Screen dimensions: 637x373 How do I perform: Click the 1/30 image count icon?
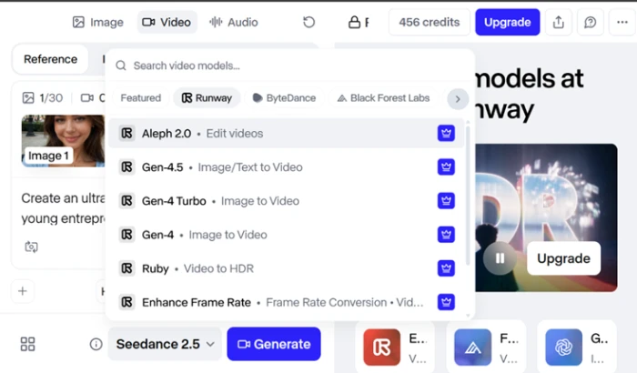[28, 98]
